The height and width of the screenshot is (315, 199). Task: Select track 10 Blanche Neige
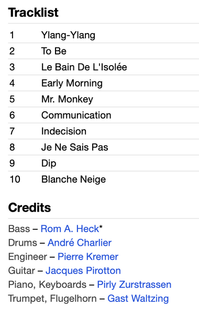(103, 180)
